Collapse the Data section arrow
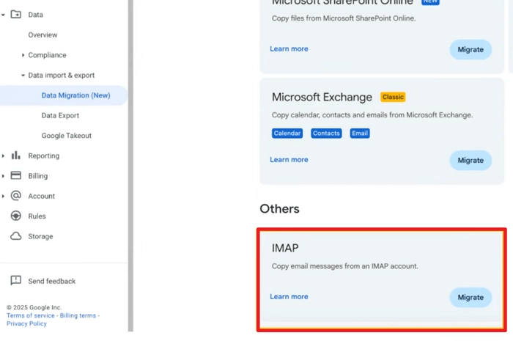The image size is (513, 341). pos(3,15)
